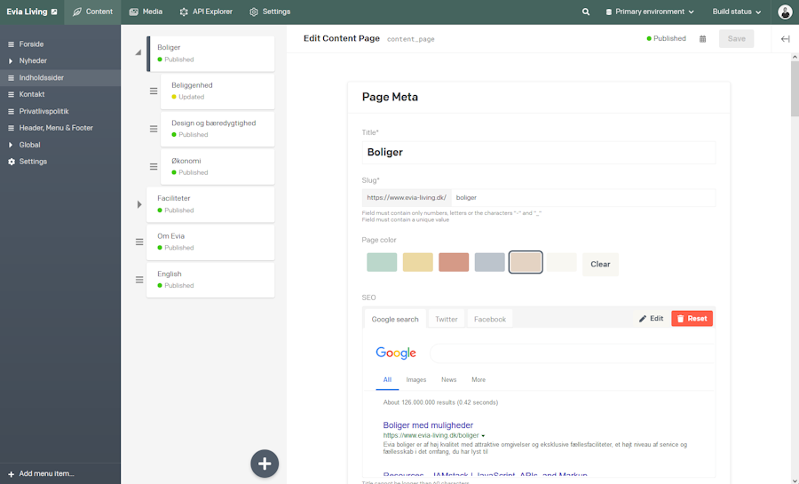Viewport: 799px width, 484px height.
Task: Select the Økonomi page card
Action: (218, 167)
